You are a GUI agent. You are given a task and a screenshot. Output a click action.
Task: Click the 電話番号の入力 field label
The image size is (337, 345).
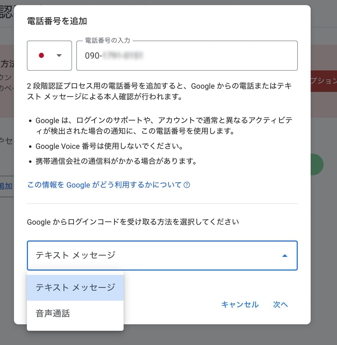(x=107, y=41)
